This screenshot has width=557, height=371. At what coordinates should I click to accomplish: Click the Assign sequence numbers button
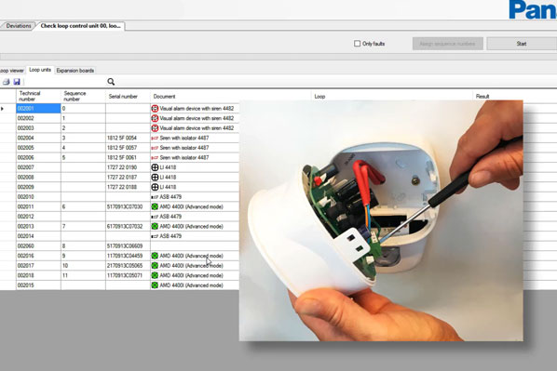(x=448, y=44)
